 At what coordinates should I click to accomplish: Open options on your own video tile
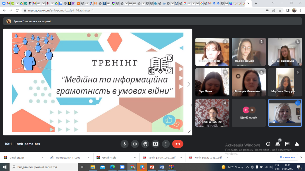pyautogui.click(x=297, y=103)
